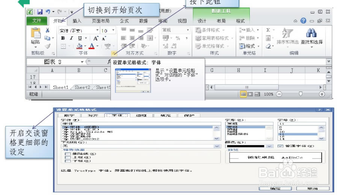Viewport: 337px width, 195px height.
Task: Expand the Name Box dropdown showing 图表 3
Action: pyautogui.click(x=82, y=62)
